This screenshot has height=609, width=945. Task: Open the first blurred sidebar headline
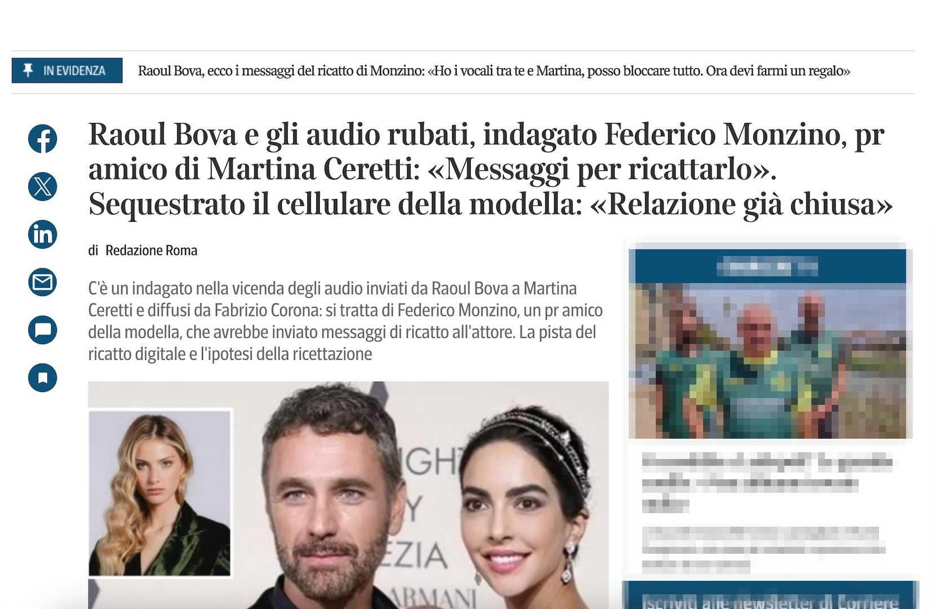coord(767,483)
